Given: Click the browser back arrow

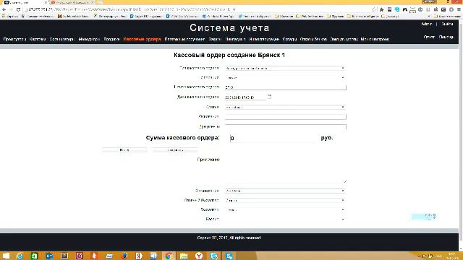Looking at the screenshot, I should [4, 9].
